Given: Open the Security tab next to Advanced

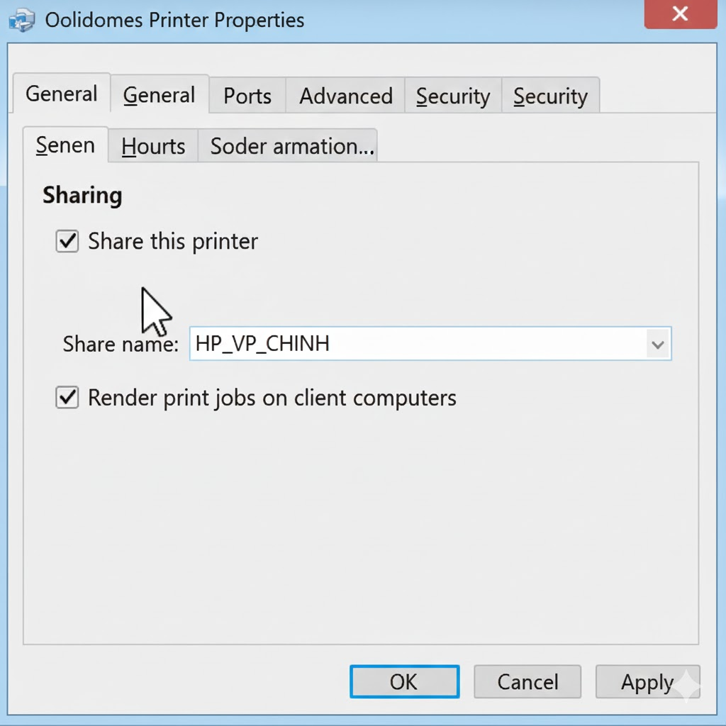Looking at the screenshot, I should pos(453,96).
